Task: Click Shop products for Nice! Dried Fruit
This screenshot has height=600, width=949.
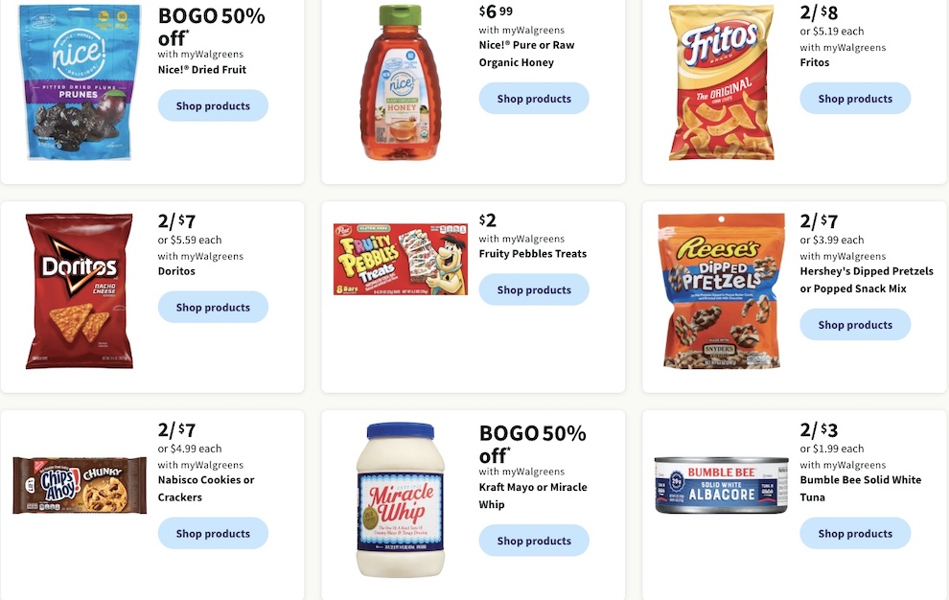Action: click(x=213, y=106)
